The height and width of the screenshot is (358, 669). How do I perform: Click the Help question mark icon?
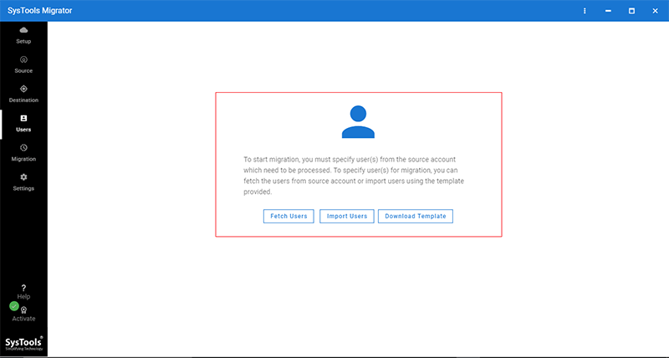point(23,288)
